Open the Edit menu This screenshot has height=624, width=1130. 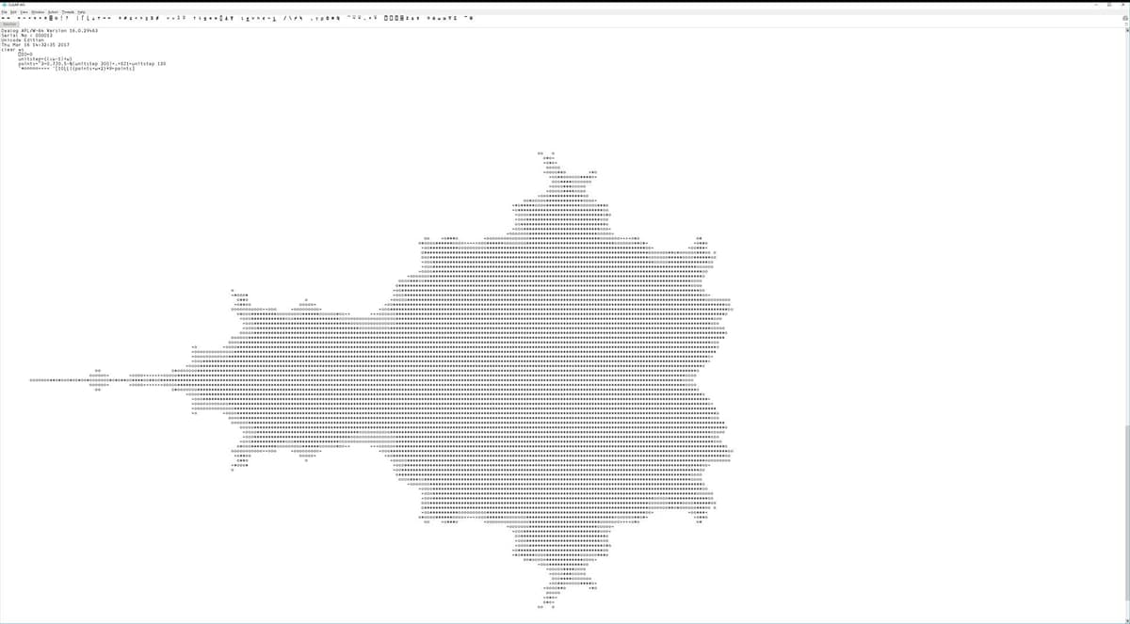(14, 11)
